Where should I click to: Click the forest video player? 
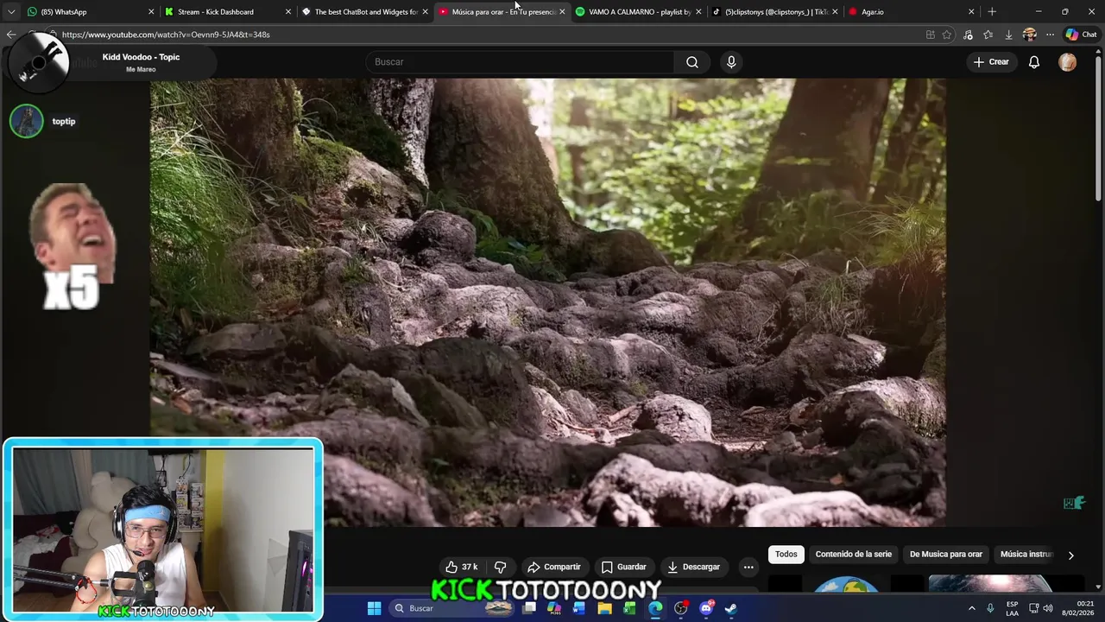tap(548, 302)
